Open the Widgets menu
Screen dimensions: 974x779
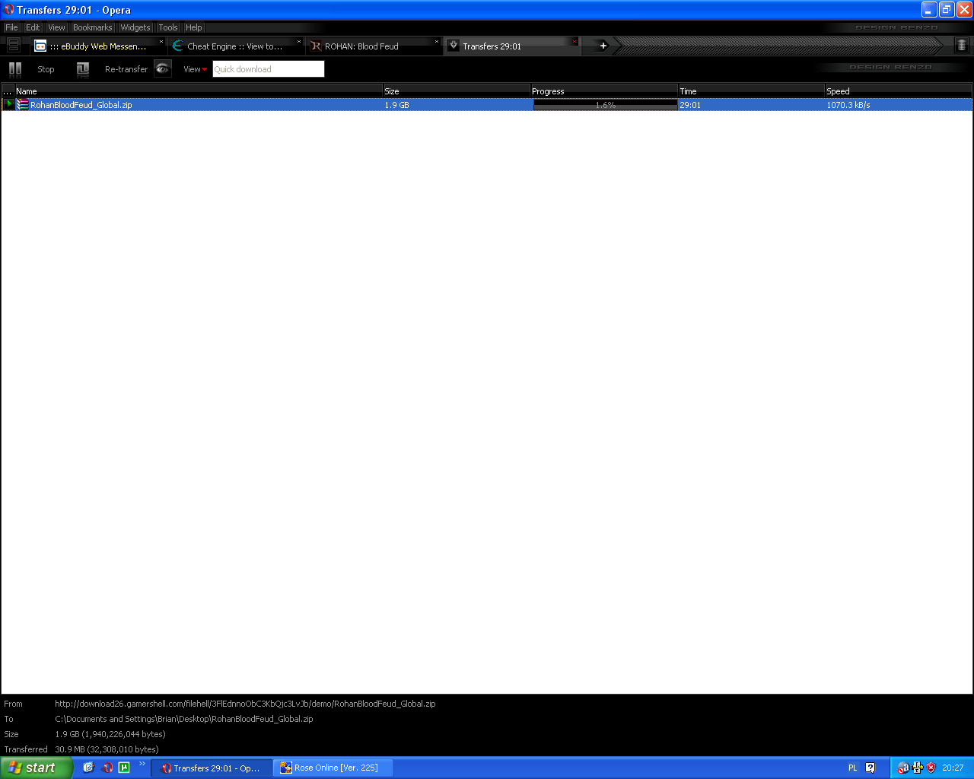135,27
